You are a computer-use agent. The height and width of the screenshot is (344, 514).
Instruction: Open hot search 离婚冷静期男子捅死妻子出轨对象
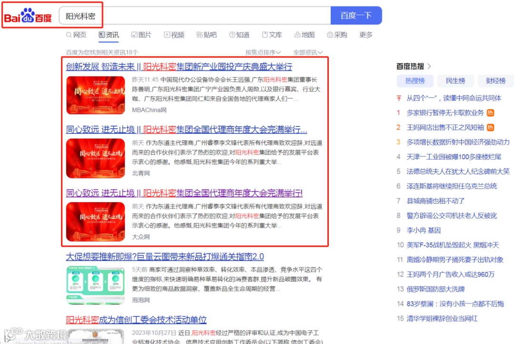(x=455, y=260)
